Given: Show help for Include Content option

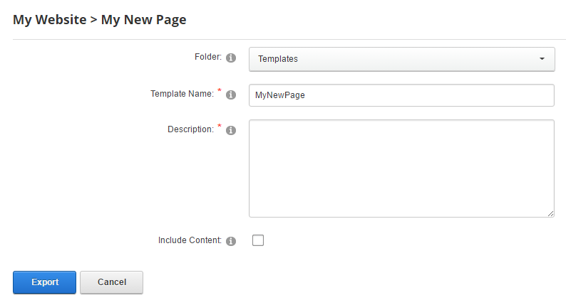Looking at the screenshot, I should click(231, 241).
